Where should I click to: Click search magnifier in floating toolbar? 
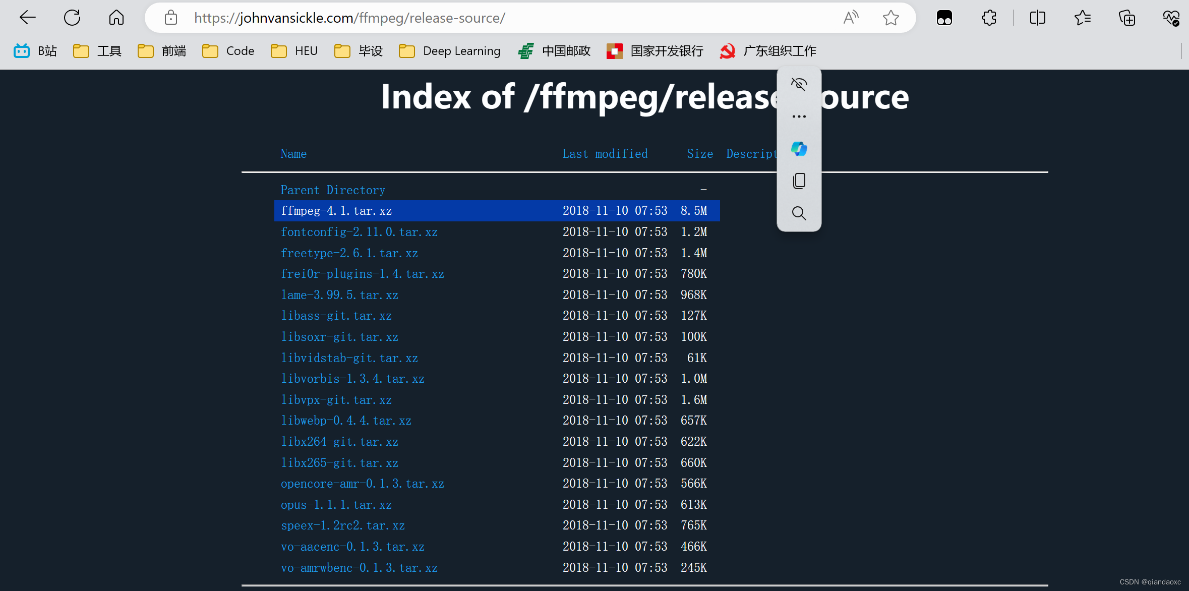click(799, 213)
